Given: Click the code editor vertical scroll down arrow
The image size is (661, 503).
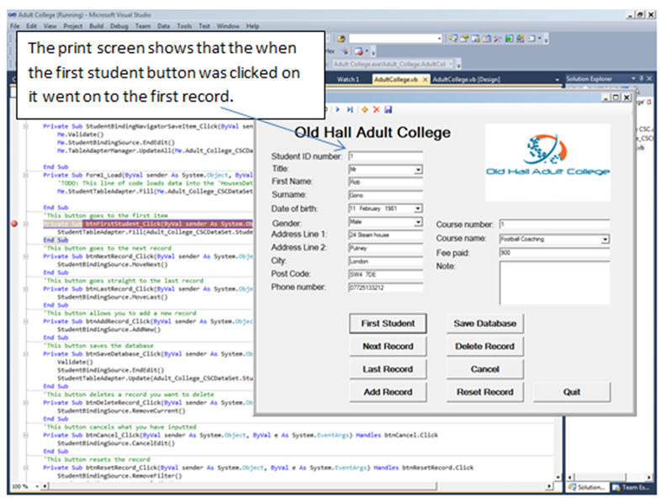Looking at the screenshot, I should [558, 477].
